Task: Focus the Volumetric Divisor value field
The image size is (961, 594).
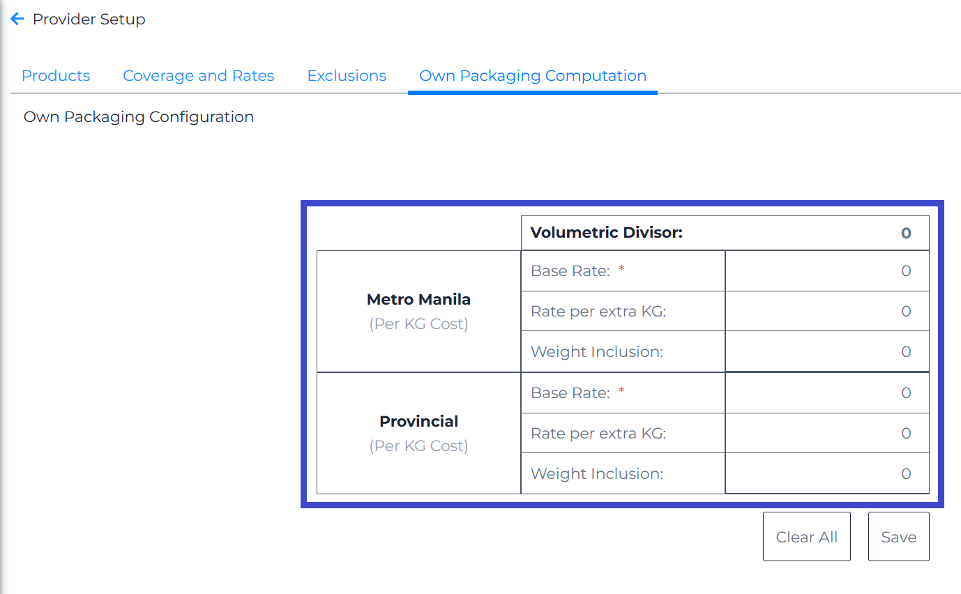Action: coord(826,233)
